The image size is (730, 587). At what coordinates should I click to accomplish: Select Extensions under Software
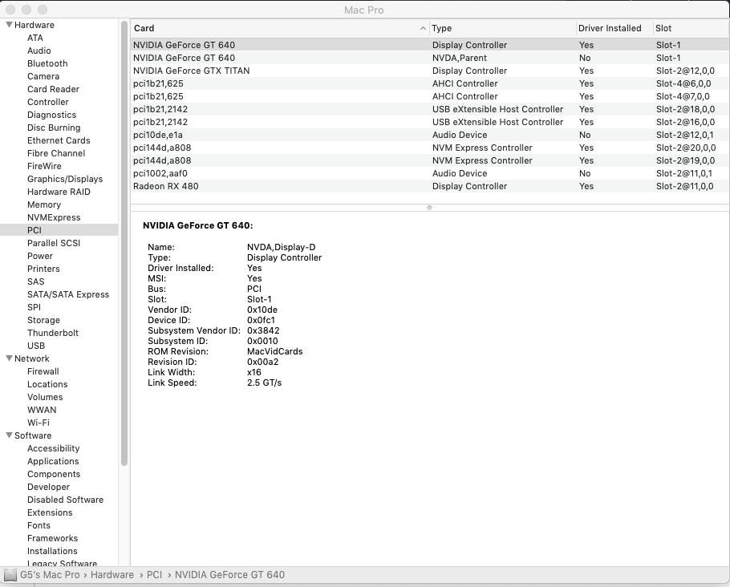click(x=50, y=512)
